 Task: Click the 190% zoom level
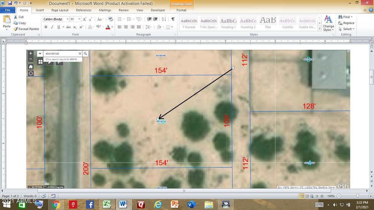331,196
